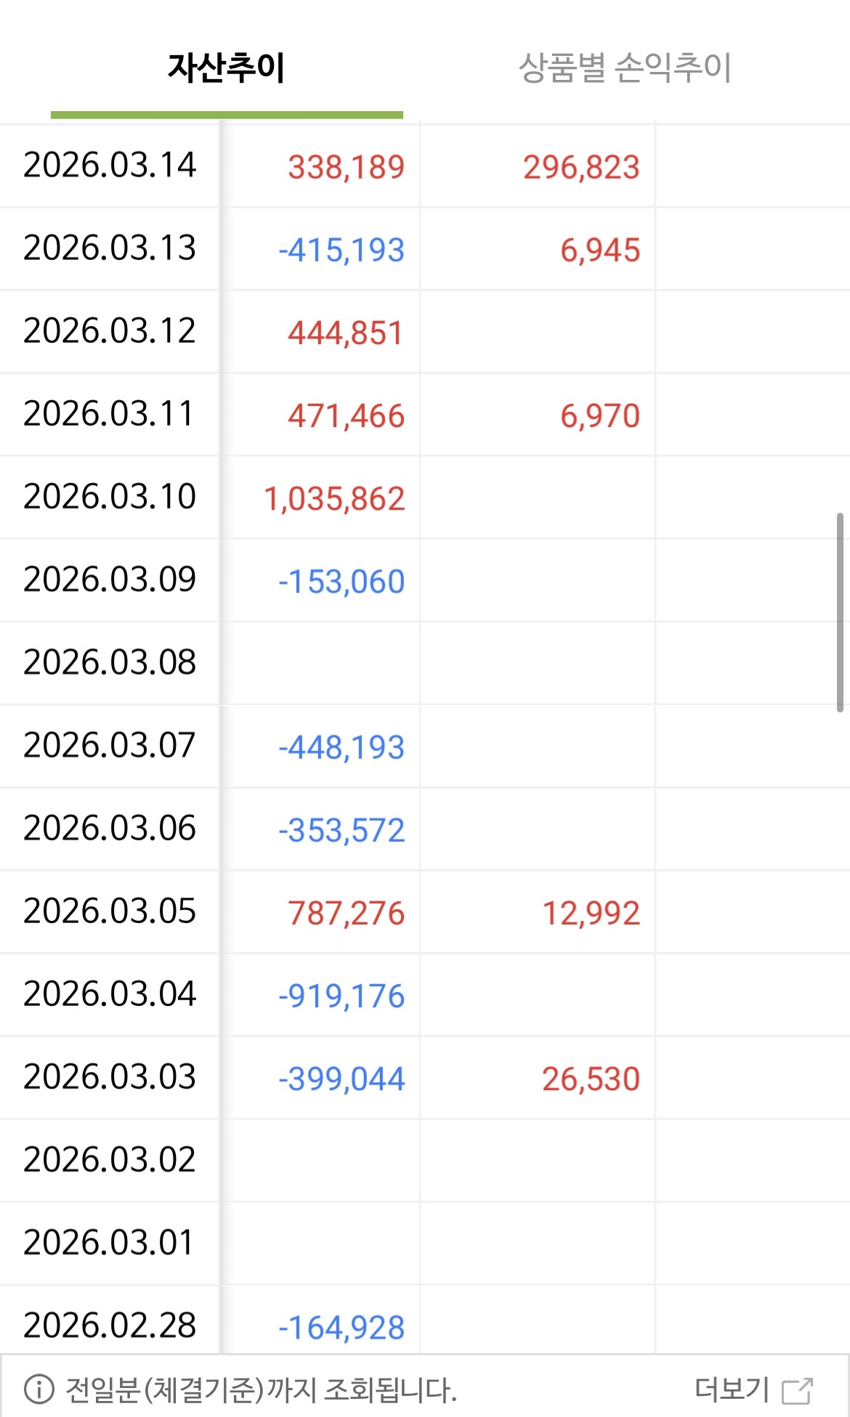
Task: Tap the 338,189 value cell
Action: coord(346,167)
